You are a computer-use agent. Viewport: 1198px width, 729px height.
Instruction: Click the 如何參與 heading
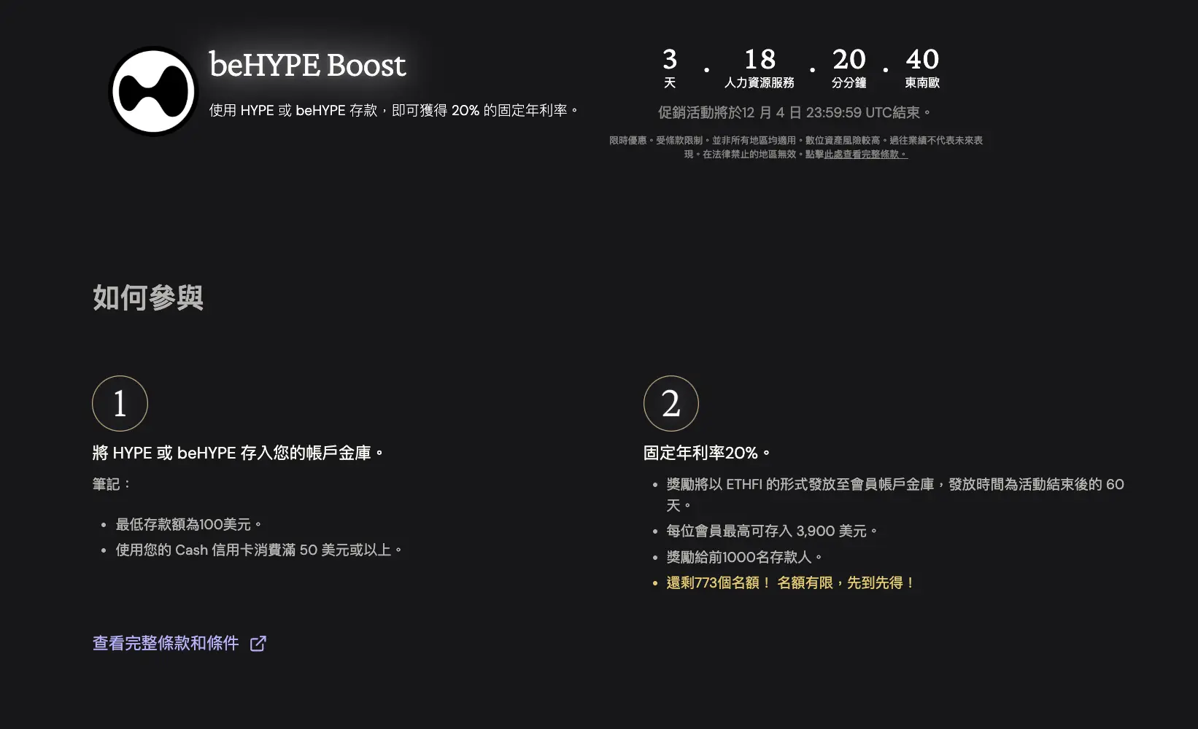click(147, 297)
